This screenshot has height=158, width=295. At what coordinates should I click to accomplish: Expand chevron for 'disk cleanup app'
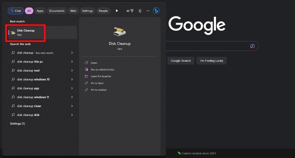[x=72, y=88]
